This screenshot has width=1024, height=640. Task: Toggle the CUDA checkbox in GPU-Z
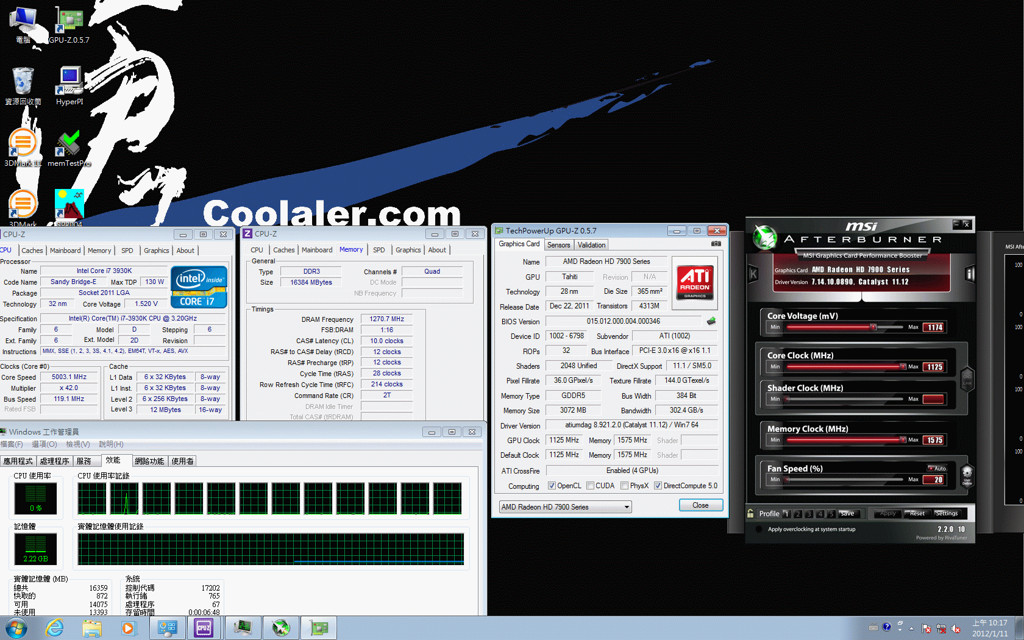pos(590,486)
